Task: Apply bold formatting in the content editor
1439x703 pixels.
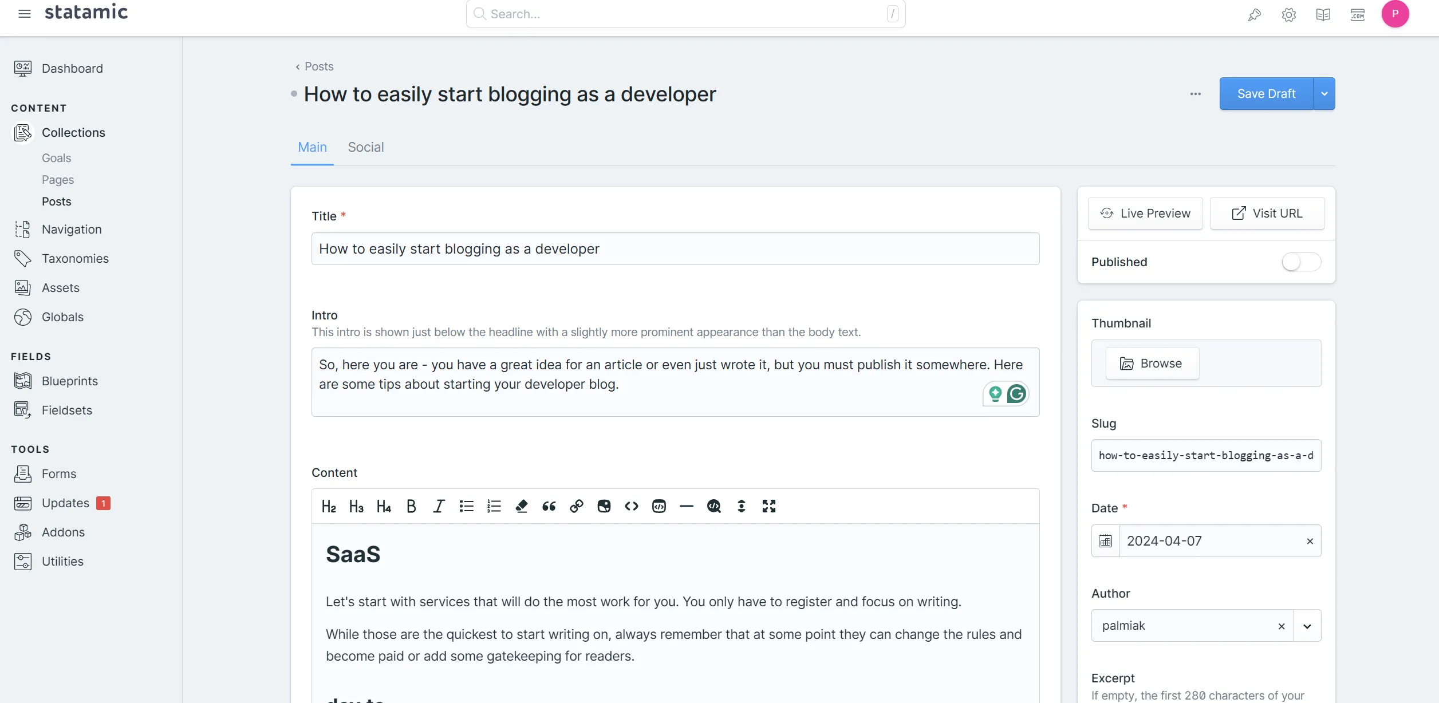Action: tap(411, 506)
